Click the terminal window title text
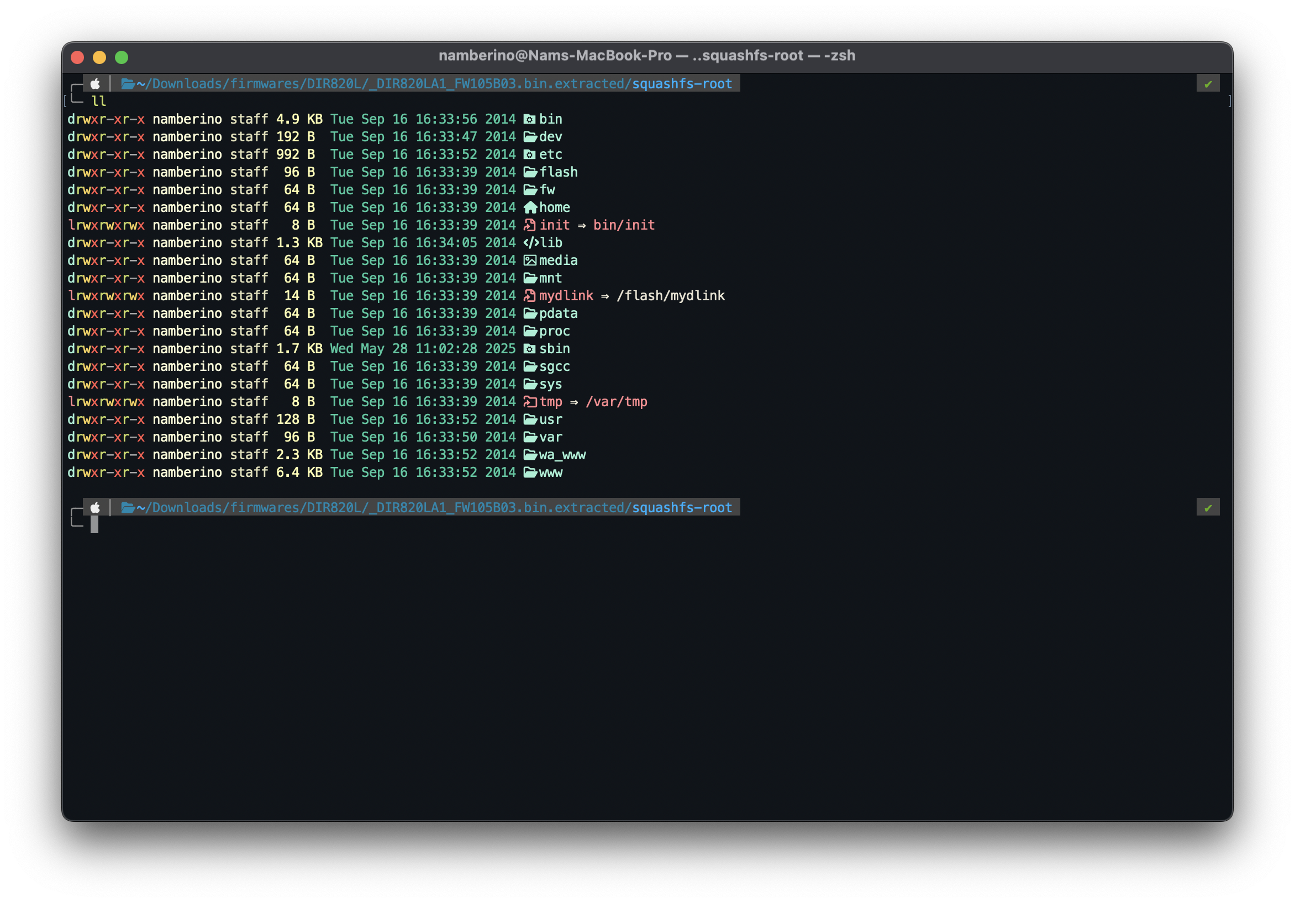 [647, 56]
